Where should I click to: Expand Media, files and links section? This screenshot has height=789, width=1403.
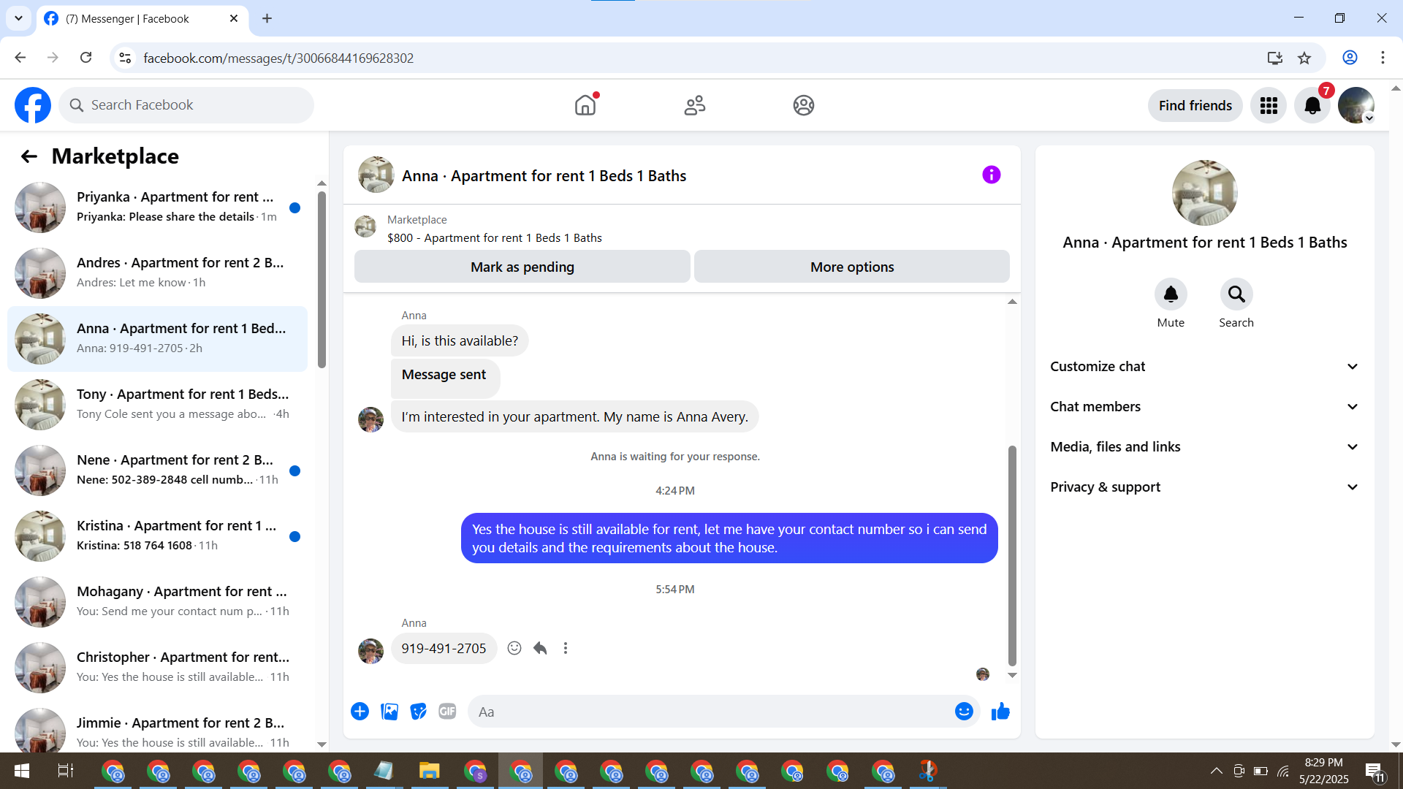1205,447
